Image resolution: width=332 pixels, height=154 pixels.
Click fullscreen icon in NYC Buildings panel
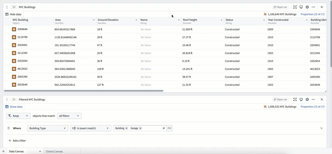click(x=295, y=7)
